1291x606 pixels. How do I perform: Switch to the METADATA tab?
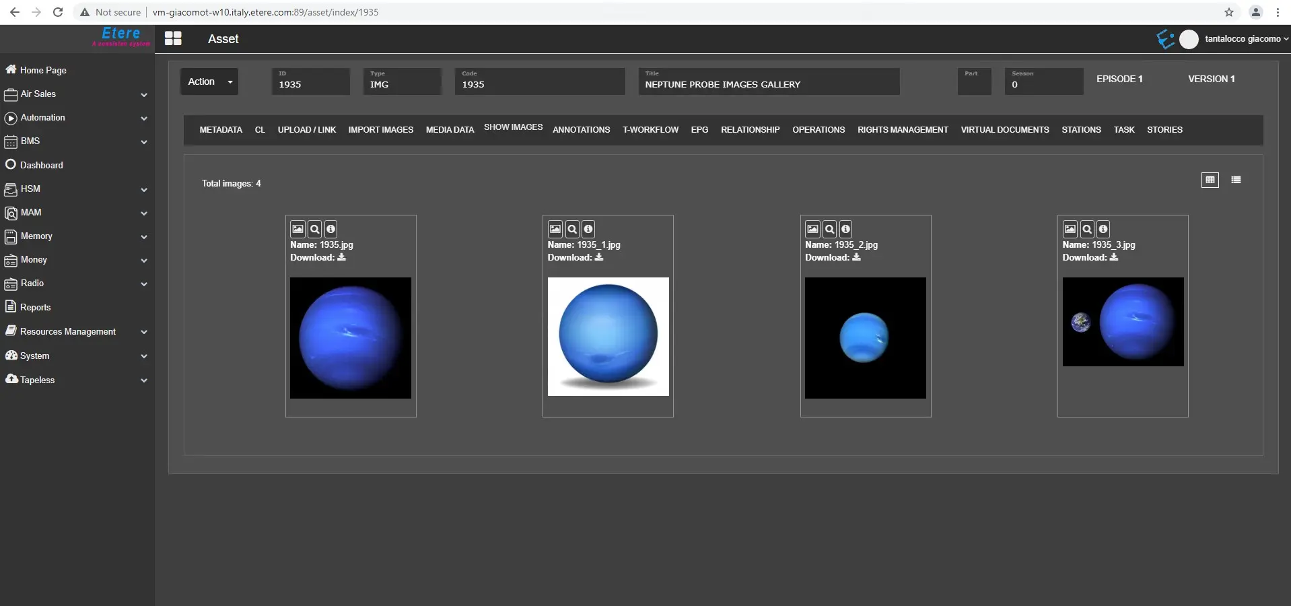pos(221,130)
